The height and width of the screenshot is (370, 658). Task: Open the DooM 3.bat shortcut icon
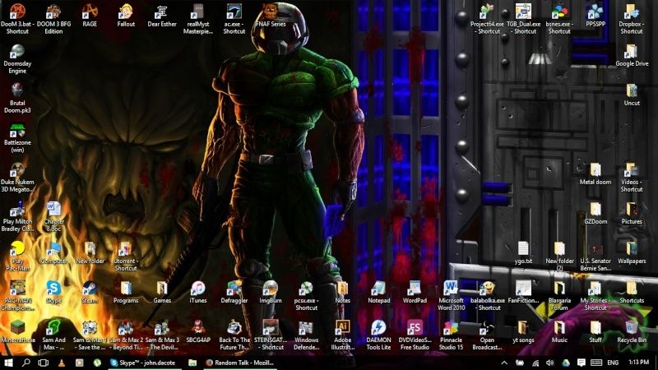point(17,12)
